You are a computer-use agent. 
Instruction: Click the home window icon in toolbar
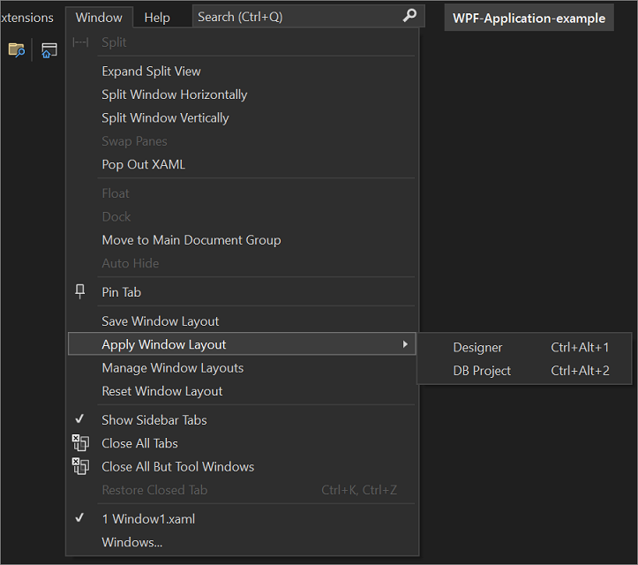coord(49,49)
